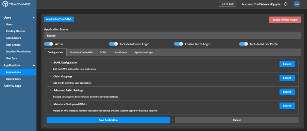Select Applications item in sidebar
307x131 pixels.
tap(18, 72)
